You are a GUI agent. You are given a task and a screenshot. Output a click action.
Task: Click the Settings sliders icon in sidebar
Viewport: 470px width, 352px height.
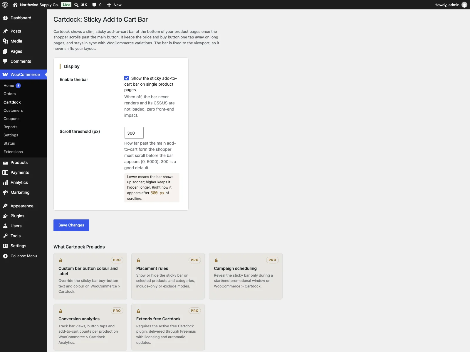point(5,246)
